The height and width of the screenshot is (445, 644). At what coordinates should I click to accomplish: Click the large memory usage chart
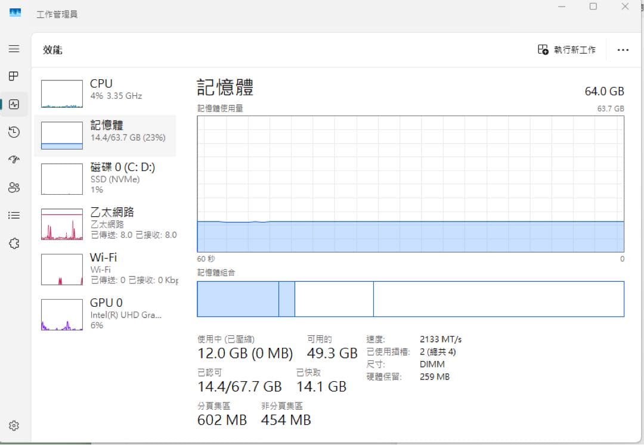[x=410, y=185]
